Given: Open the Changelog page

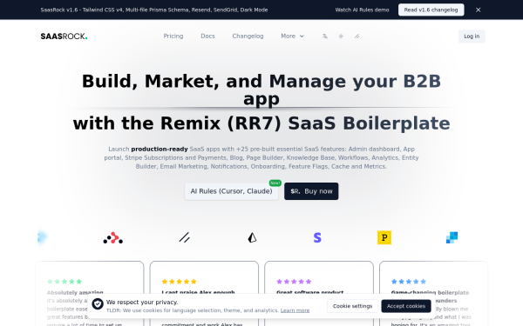Looking at the screenshot, I should tap(248, 37).
